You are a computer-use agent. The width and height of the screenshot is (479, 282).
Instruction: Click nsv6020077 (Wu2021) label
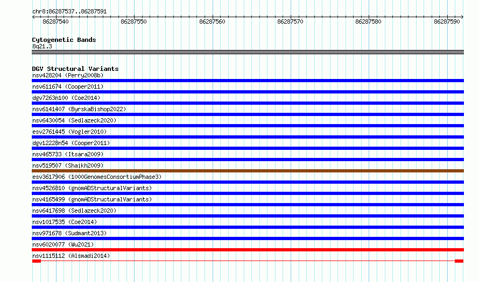[x=63, y=244]
